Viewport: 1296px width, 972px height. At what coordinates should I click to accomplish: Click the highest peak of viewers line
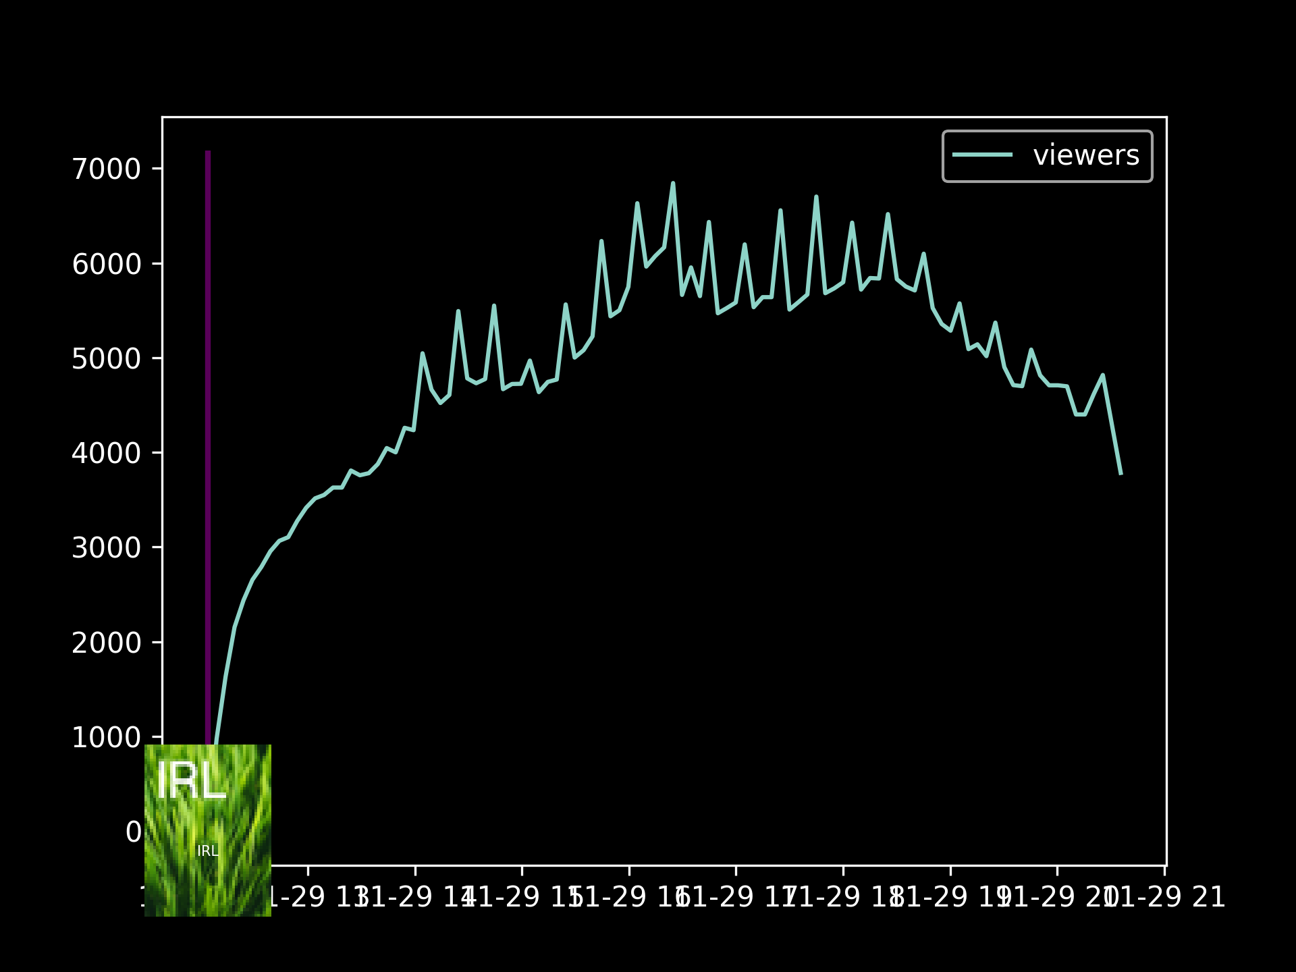coord(673,184)
